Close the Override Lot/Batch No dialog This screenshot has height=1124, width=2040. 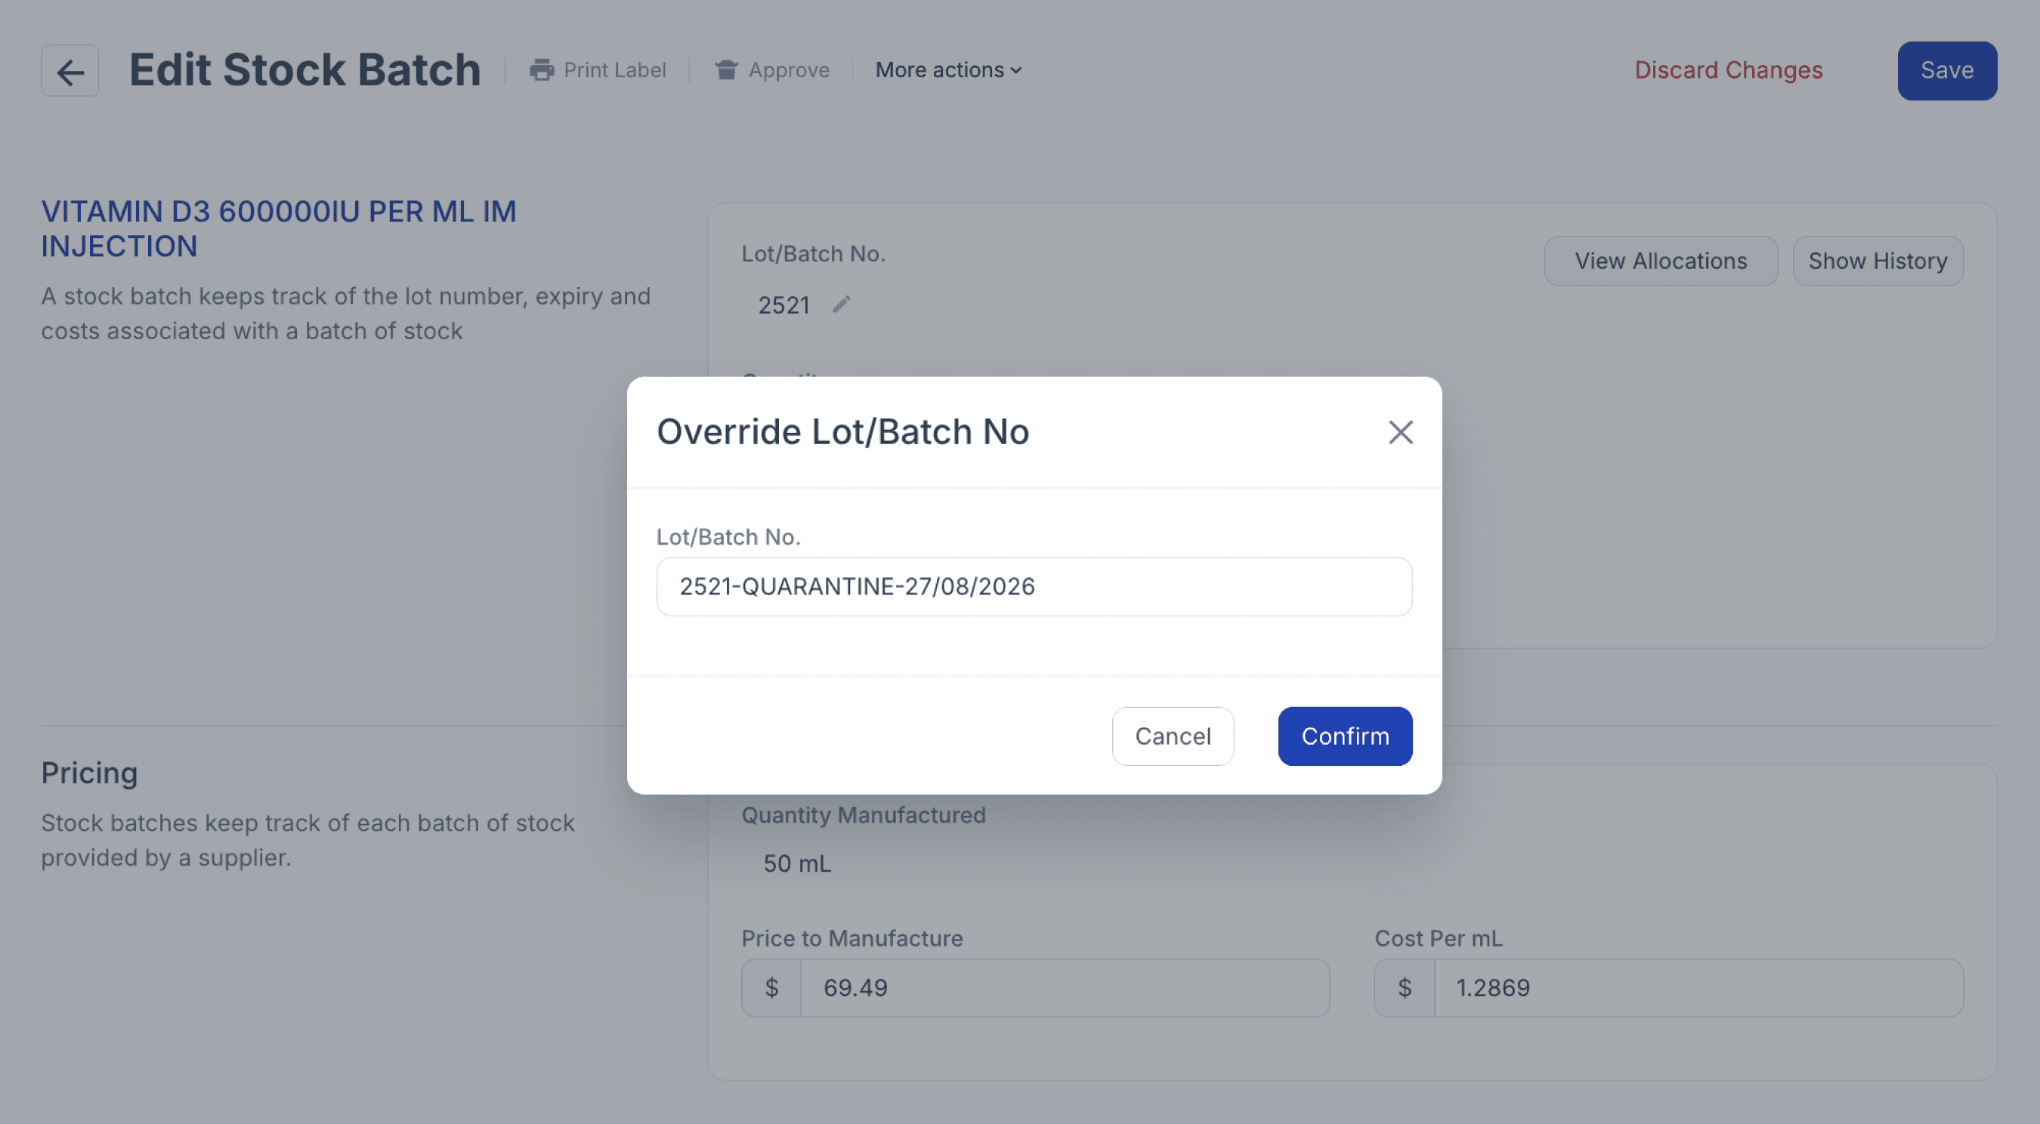[x=1400, y=432]
